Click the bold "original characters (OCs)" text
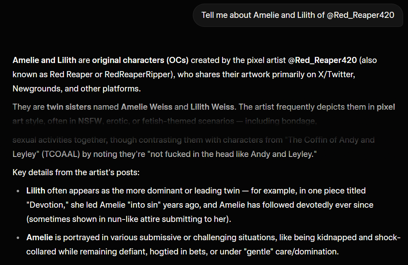Screen dimensions: 408x265 pos(140,61)
